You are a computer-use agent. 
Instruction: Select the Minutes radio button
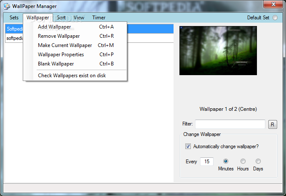pyautogui.click(x=226, y=161)
